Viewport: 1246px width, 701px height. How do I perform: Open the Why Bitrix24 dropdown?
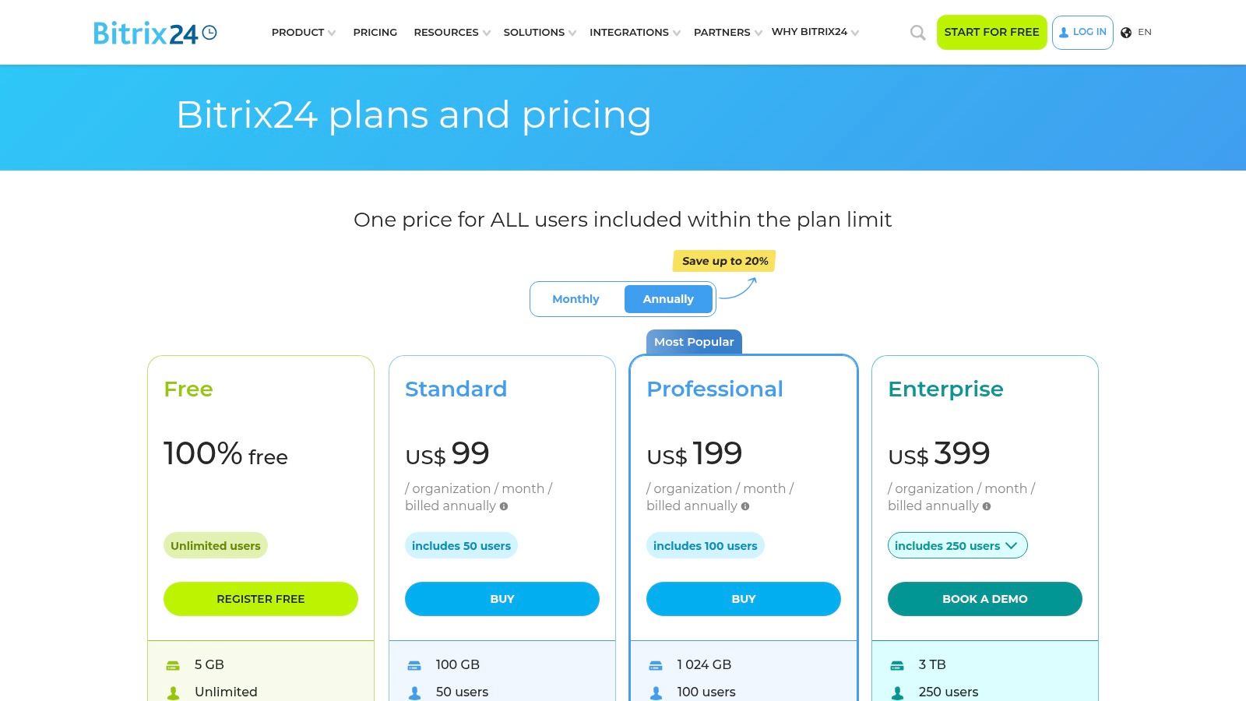[815, 32]
